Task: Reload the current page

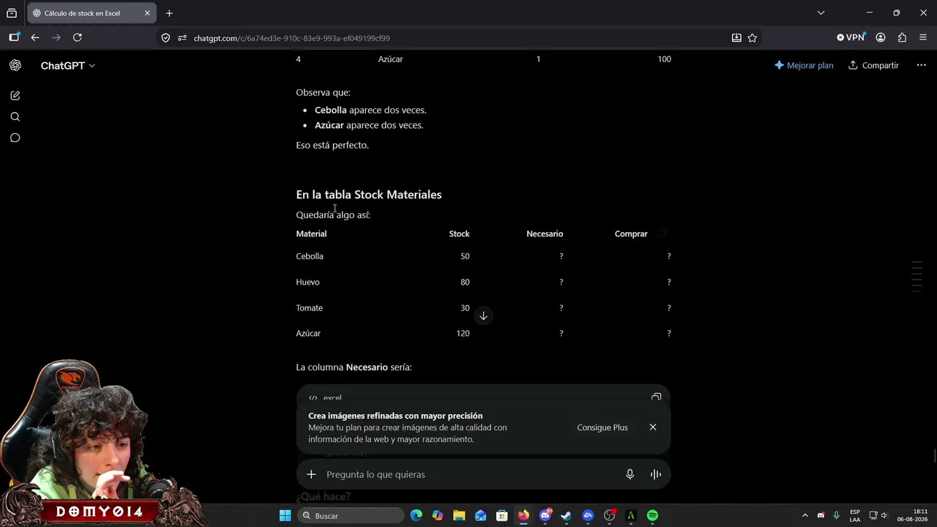Action: tap(78, 37)
